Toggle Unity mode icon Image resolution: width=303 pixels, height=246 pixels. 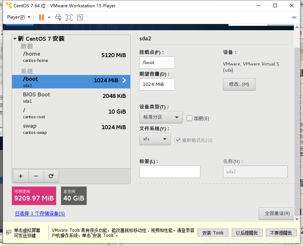point(80,17)
